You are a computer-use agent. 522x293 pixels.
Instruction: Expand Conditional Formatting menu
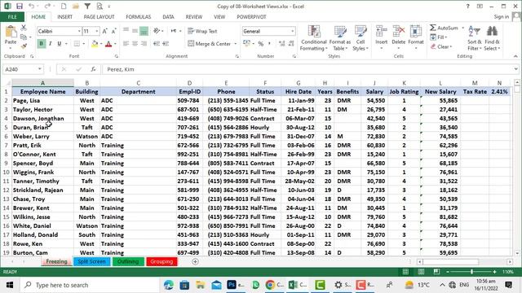[313, 38]
